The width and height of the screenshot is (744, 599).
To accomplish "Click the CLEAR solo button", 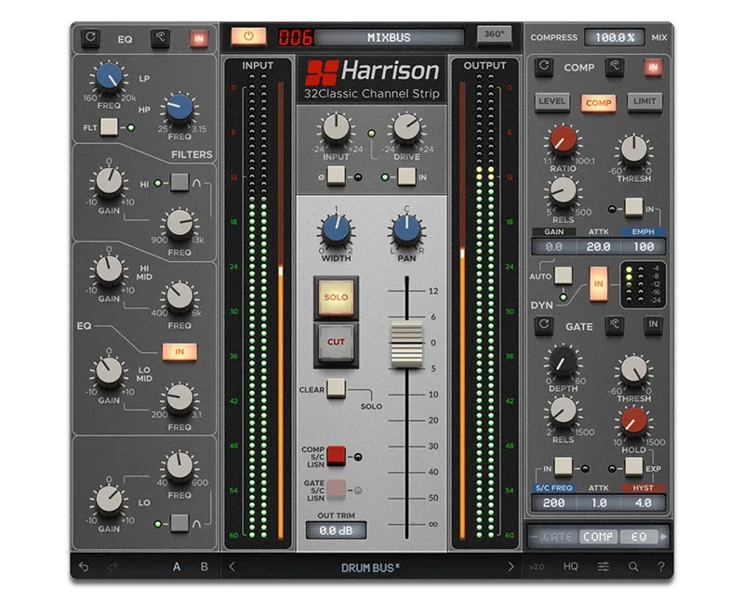I will 336,388.
